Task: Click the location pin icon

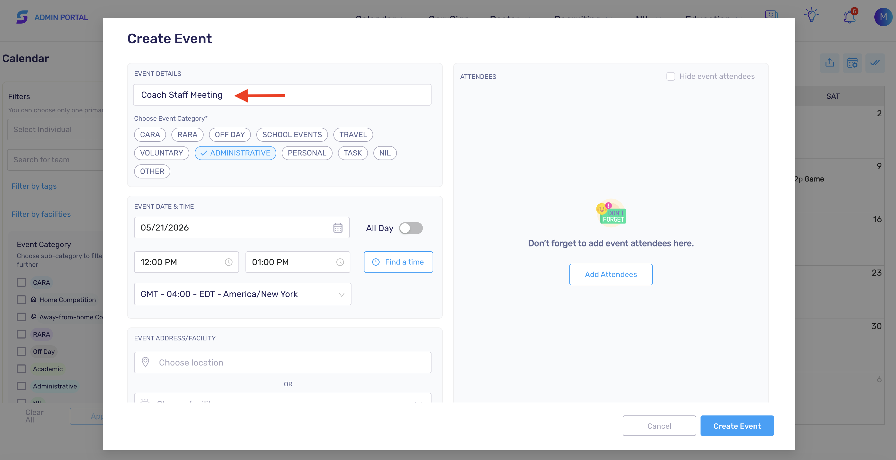Action: [145, 363]
